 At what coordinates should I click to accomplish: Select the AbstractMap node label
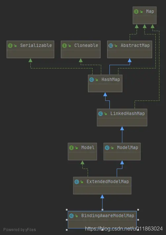[135, 45]
